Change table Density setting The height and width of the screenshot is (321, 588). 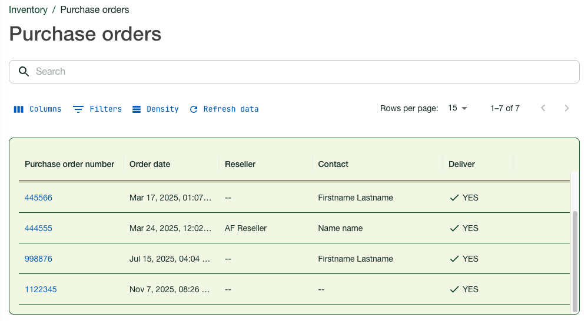[x=155, y=109]
